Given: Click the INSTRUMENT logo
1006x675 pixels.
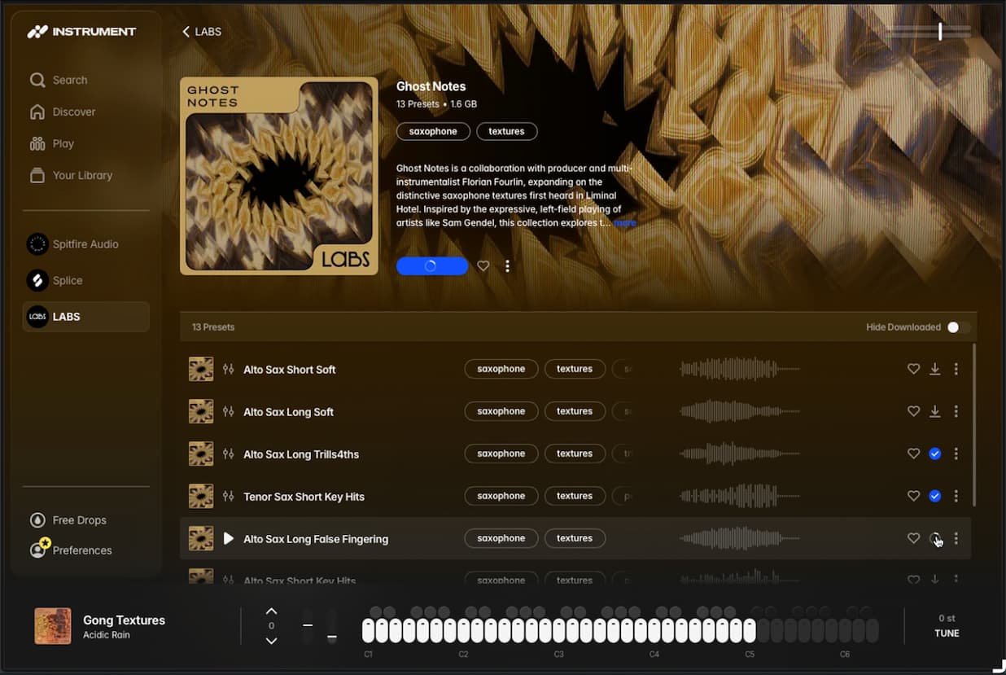Looking at the screenshot, I should [81, 32].
